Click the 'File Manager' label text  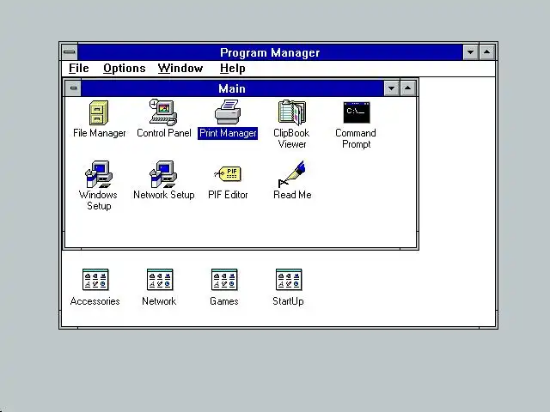point(100,133)
